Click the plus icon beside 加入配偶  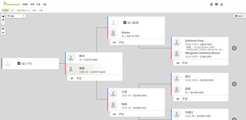point(125,23)
